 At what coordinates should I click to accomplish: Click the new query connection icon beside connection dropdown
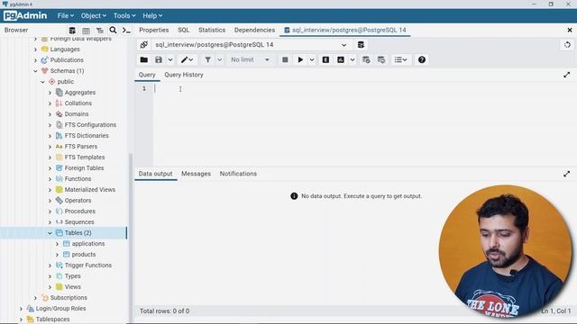click(361, 45)
